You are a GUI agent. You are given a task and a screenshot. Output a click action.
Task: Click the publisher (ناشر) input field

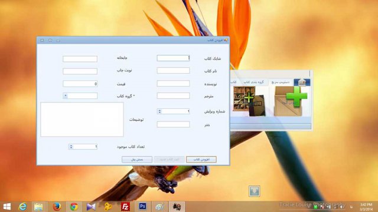[x=173, y=124]
